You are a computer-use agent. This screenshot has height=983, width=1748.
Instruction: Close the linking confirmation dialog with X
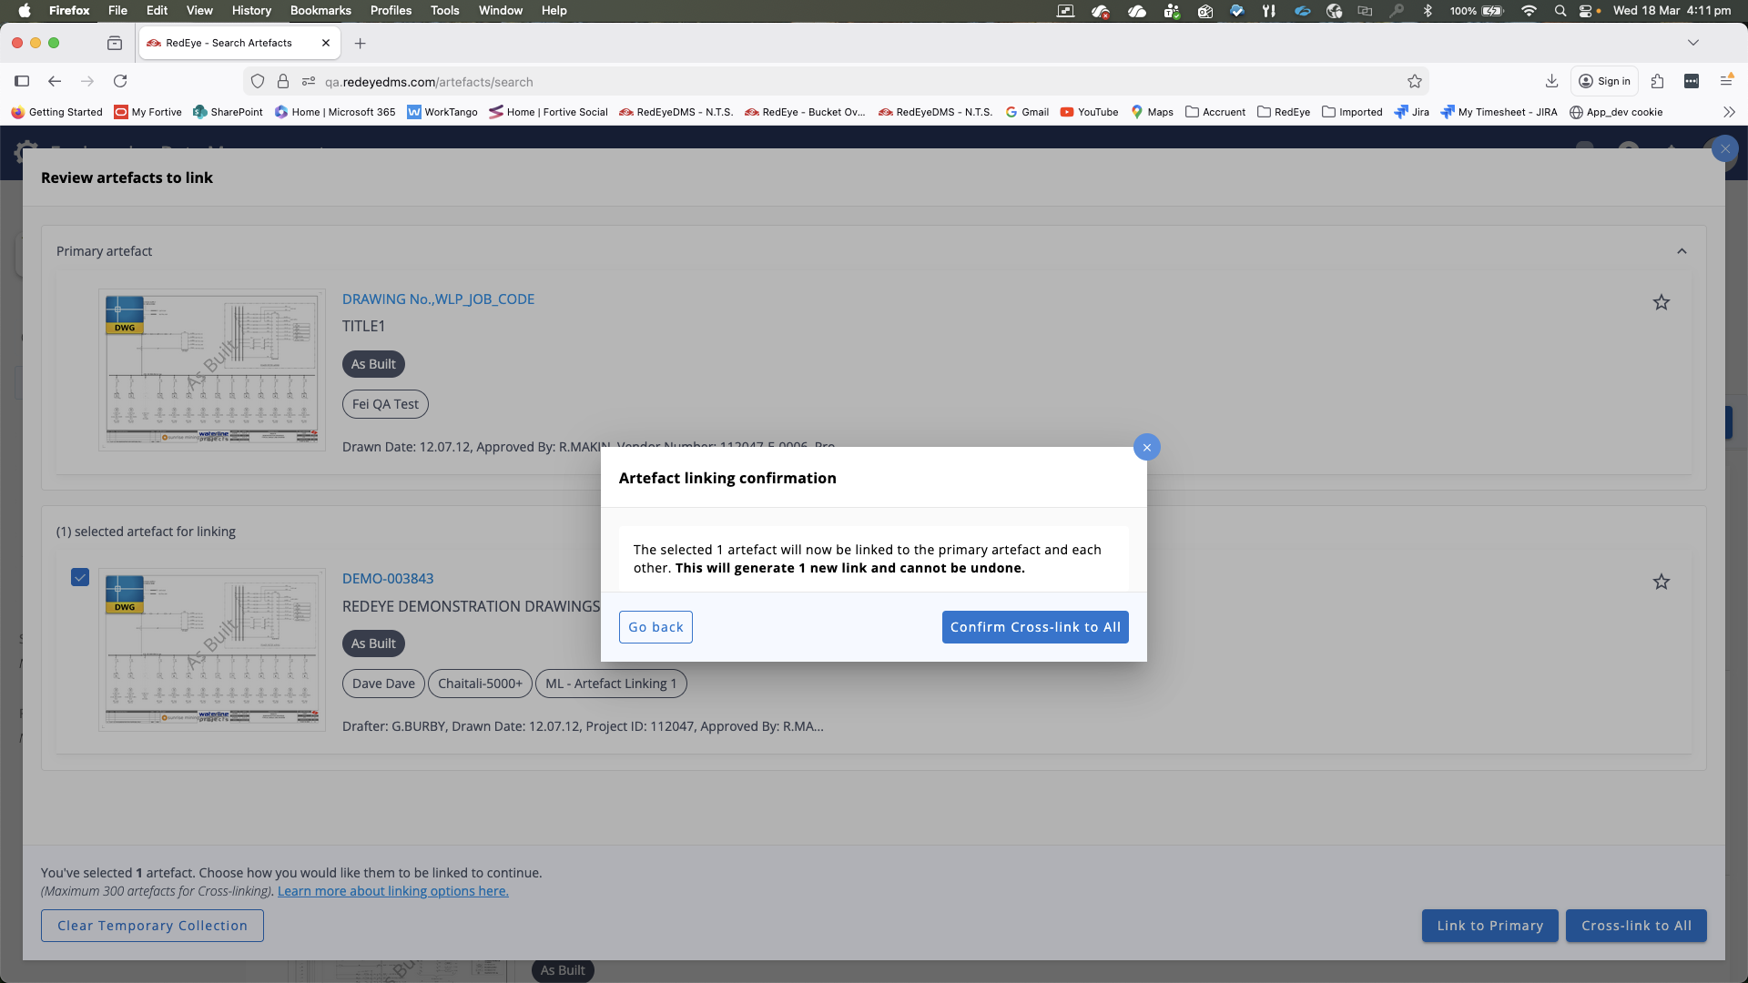[x=1146, y=447]
